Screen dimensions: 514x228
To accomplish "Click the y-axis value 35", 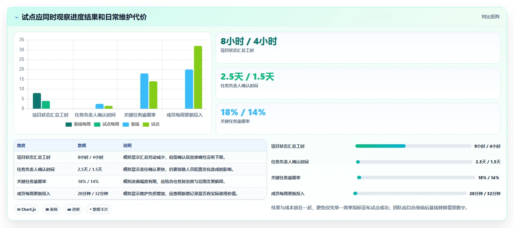I will point(22,40).
